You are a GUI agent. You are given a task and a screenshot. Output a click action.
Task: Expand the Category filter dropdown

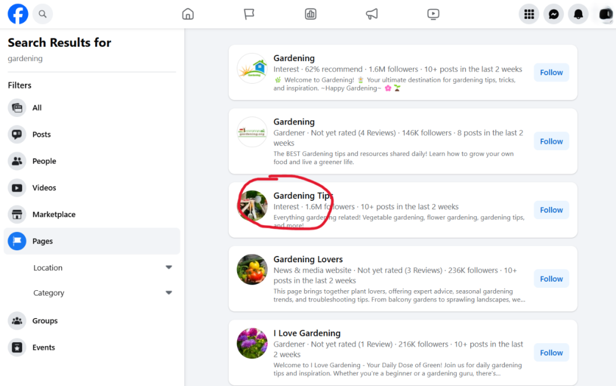[x=168, y=292]
